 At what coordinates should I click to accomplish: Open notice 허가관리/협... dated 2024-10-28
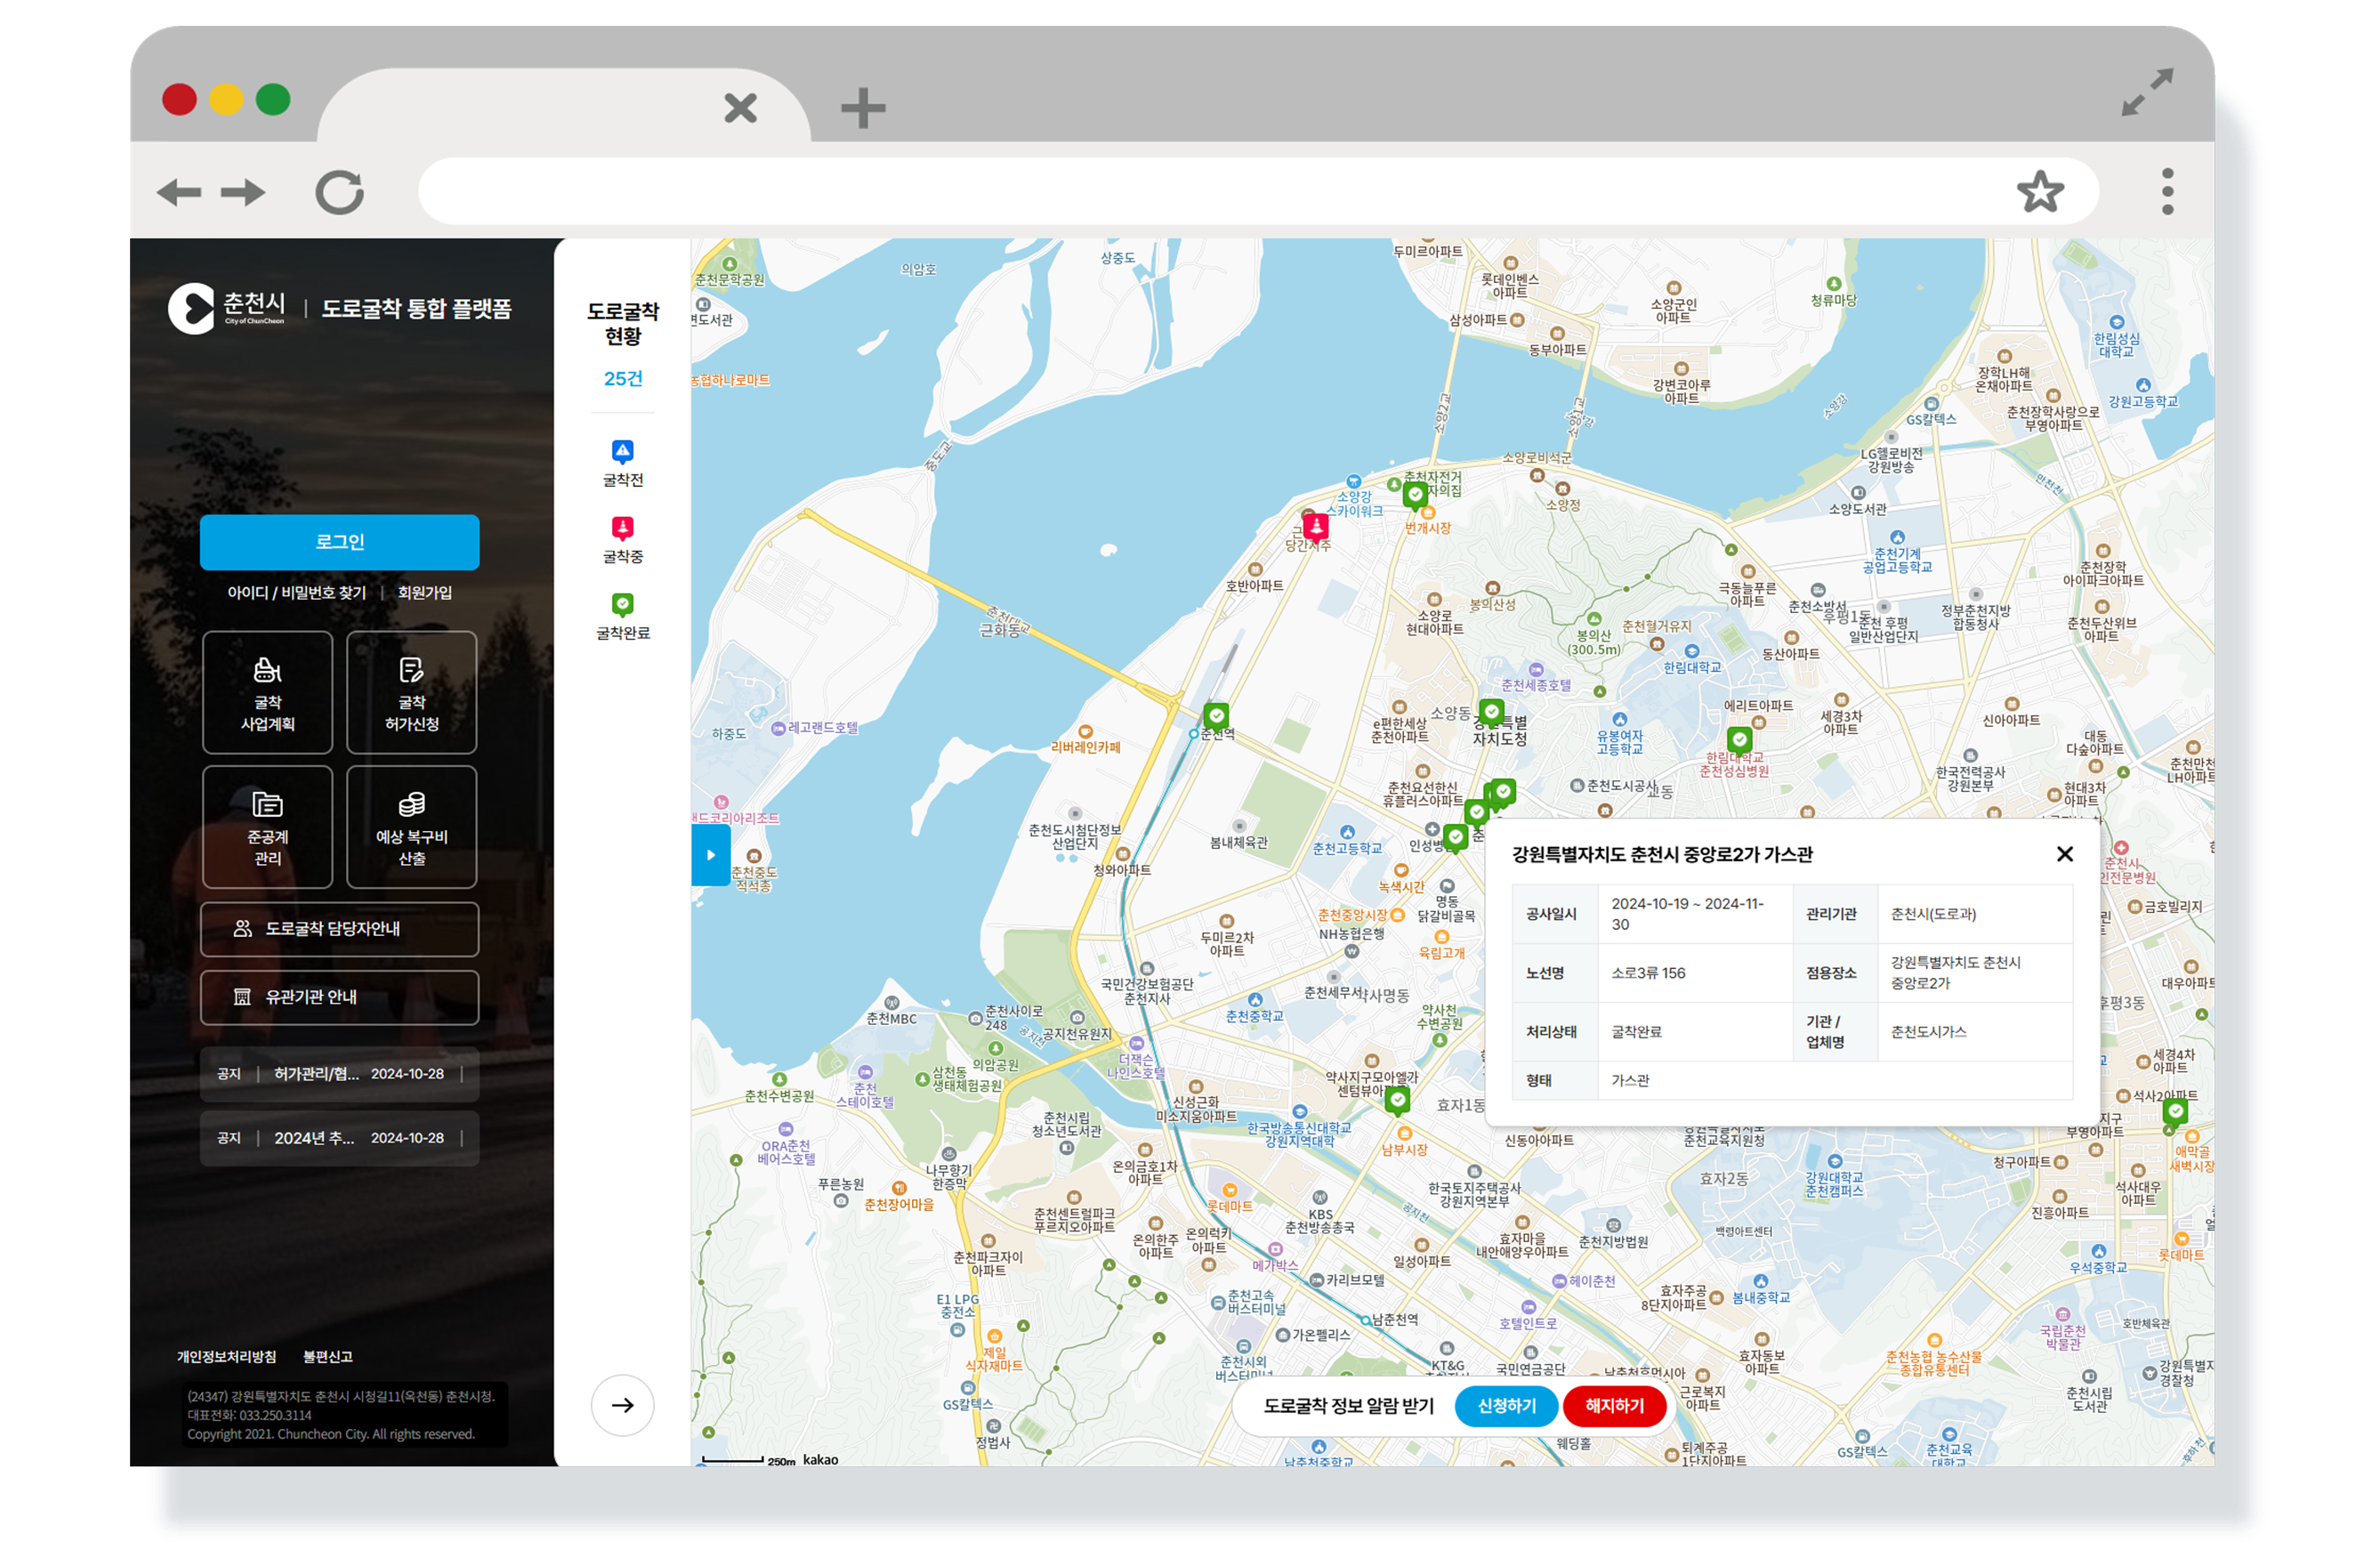pos(340,1074)
